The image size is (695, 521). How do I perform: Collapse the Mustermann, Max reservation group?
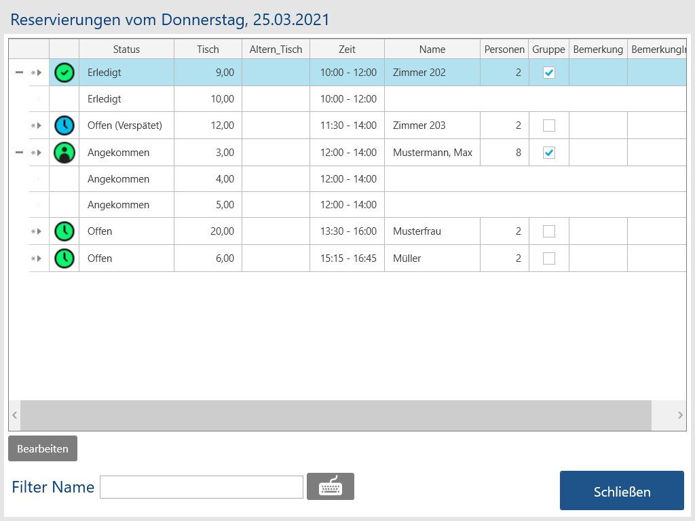pyautogui.click(x=19, y=153)
